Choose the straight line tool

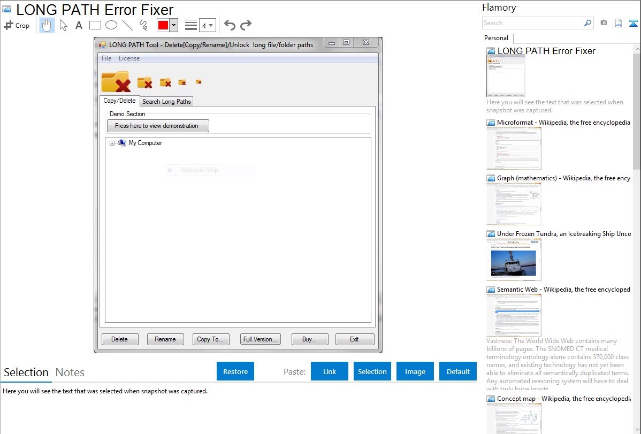click(x=127, y=25)
